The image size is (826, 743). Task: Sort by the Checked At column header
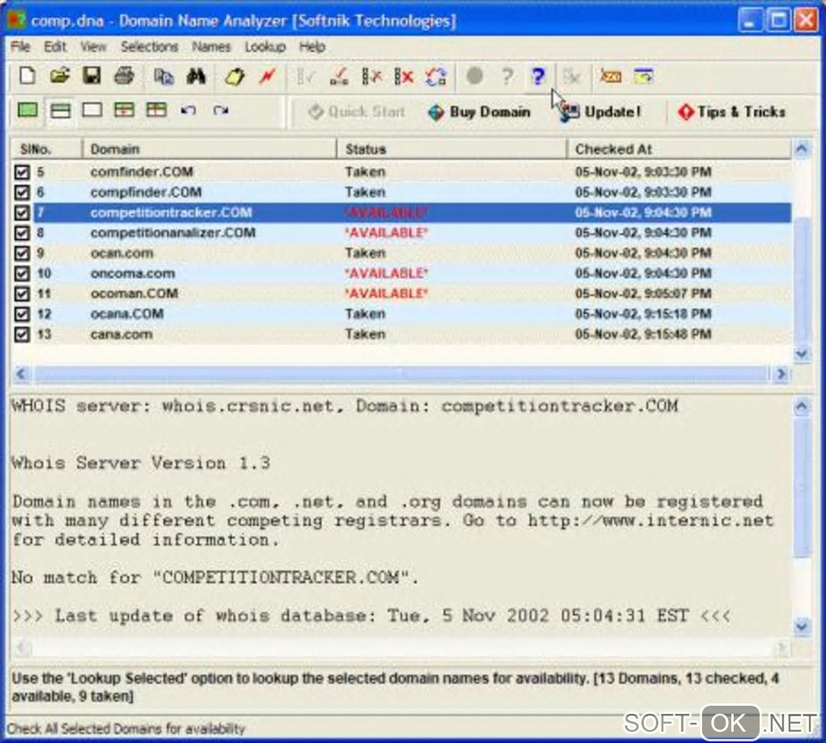[x=679, y=150]
